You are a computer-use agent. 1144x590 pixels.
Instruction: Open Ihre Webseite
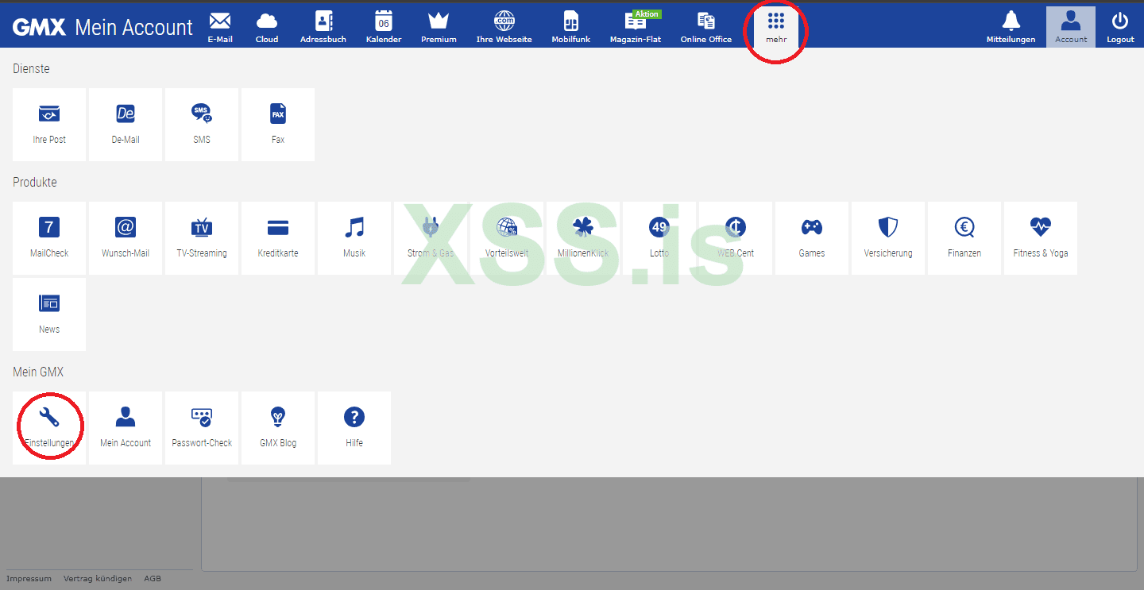click(x=504, y=27)
